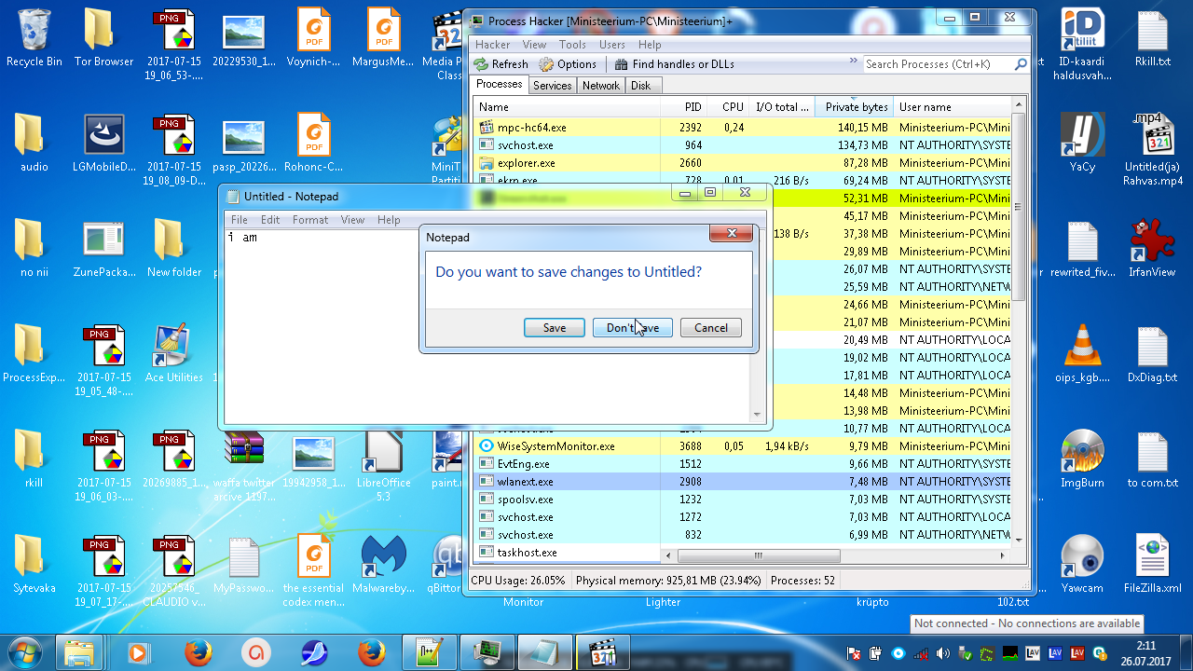Image resolution: width=1193 pixels, height=671 pixels.
Task: Select the Malwarebytes desktop shortcut
Action: (383, 565)
